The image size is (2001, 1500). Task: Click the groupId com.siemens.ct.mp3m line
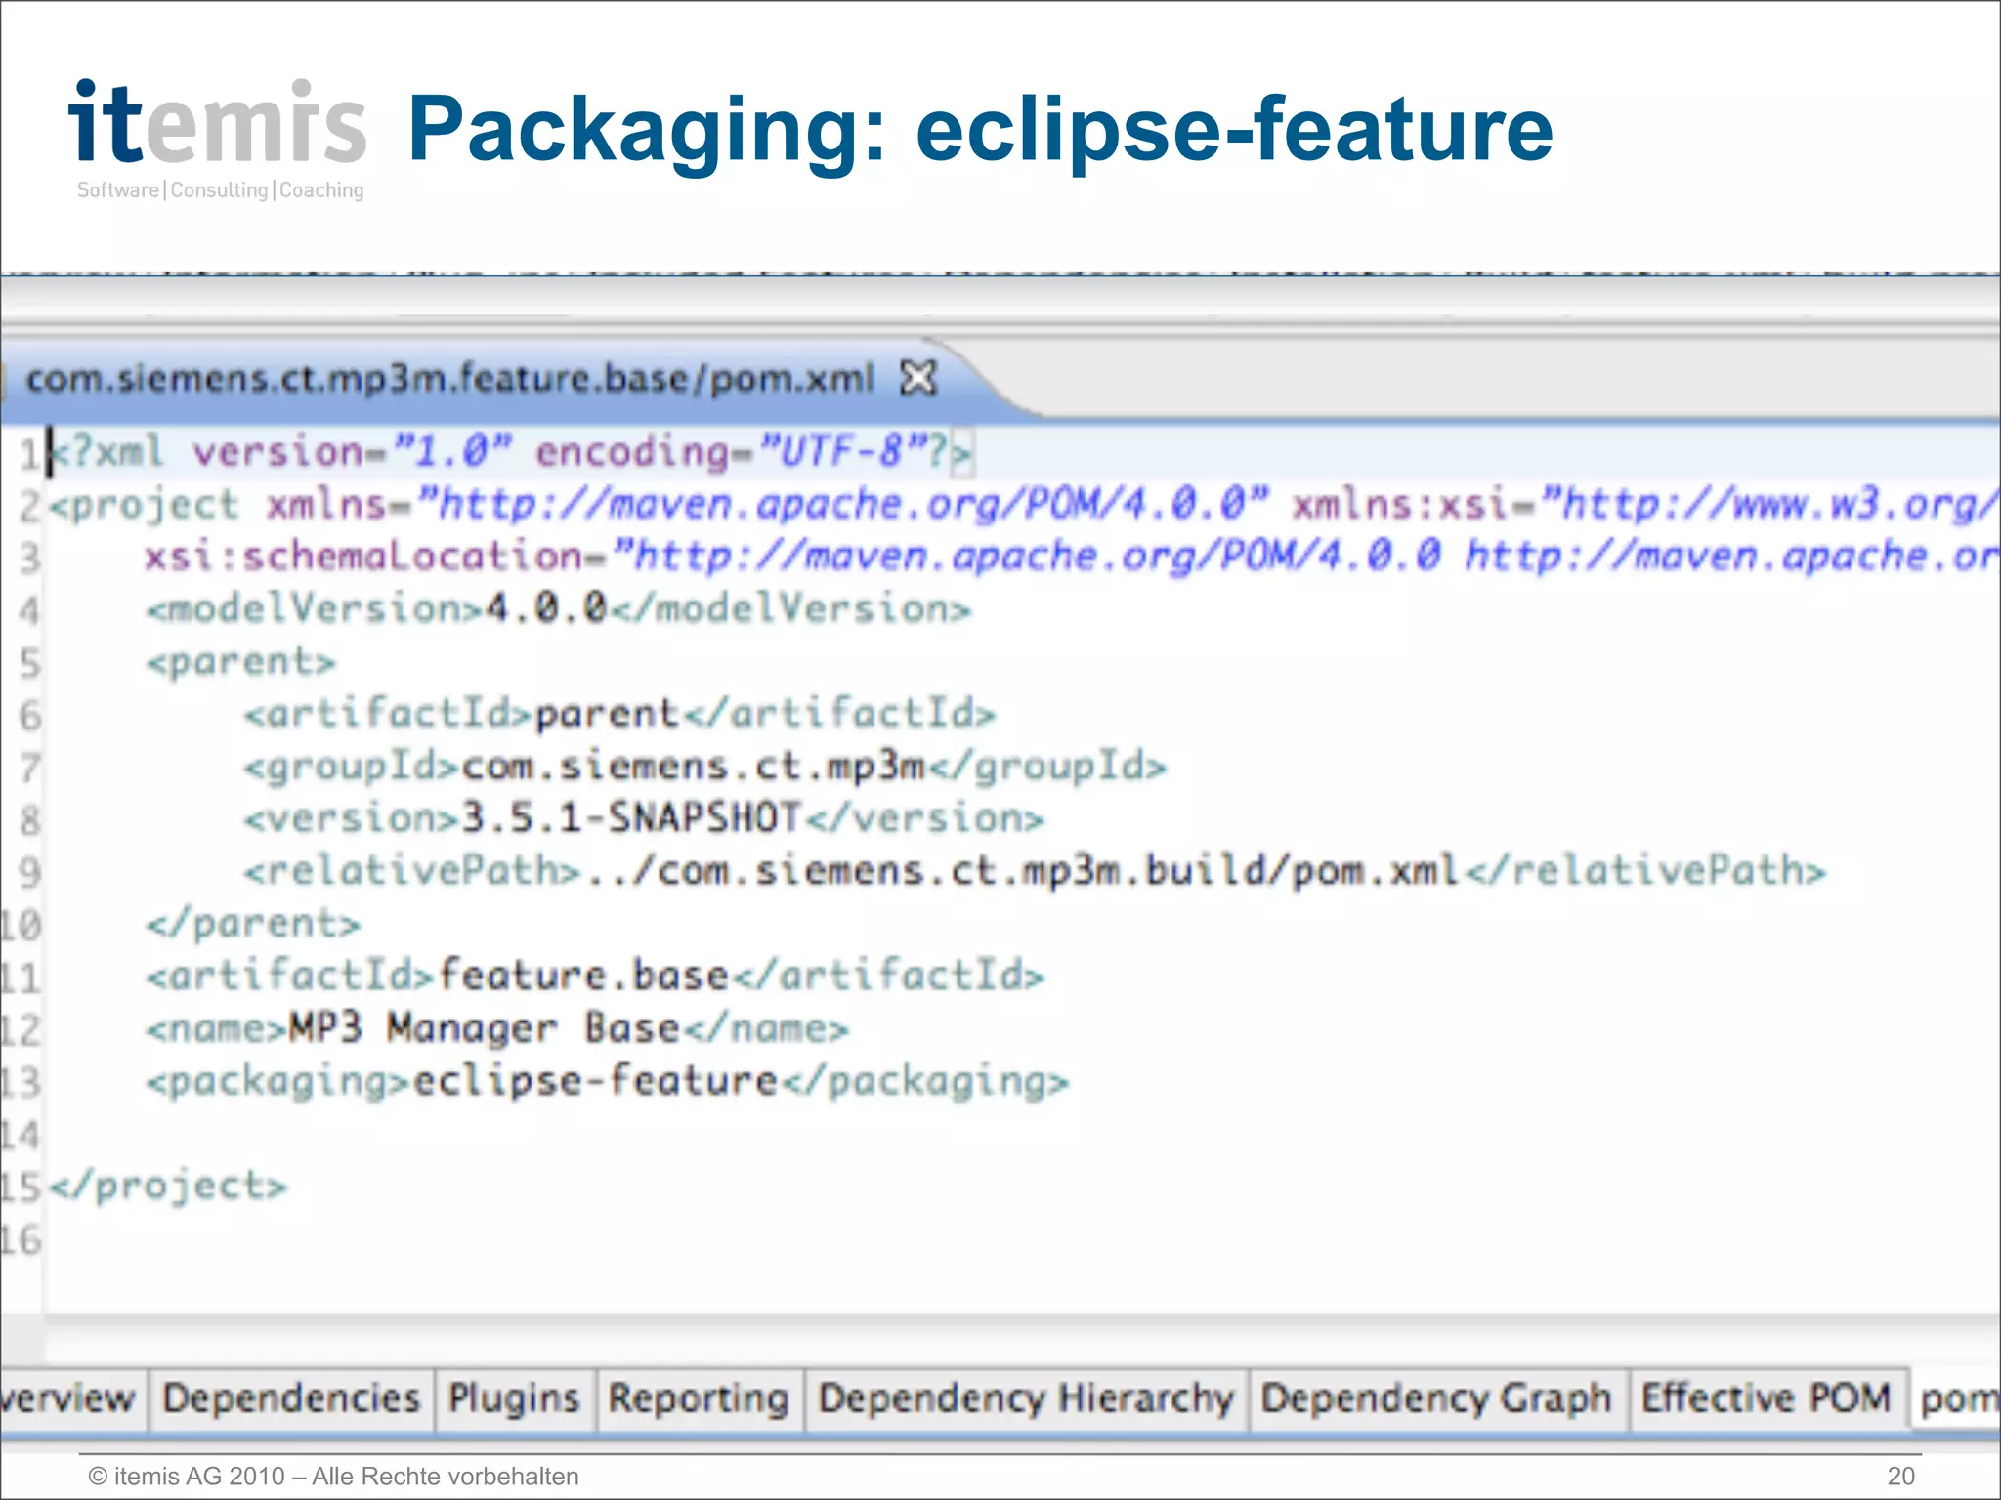click(x=705, y=767)
